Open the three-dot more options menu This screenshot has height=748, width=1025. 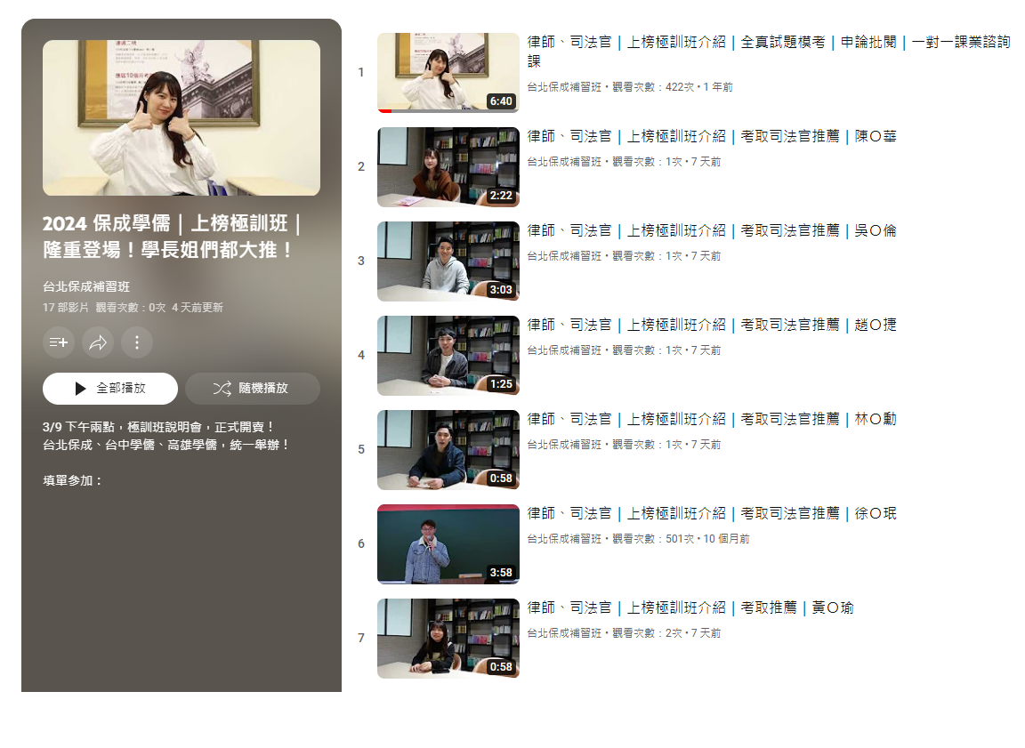tap(137, 342)
